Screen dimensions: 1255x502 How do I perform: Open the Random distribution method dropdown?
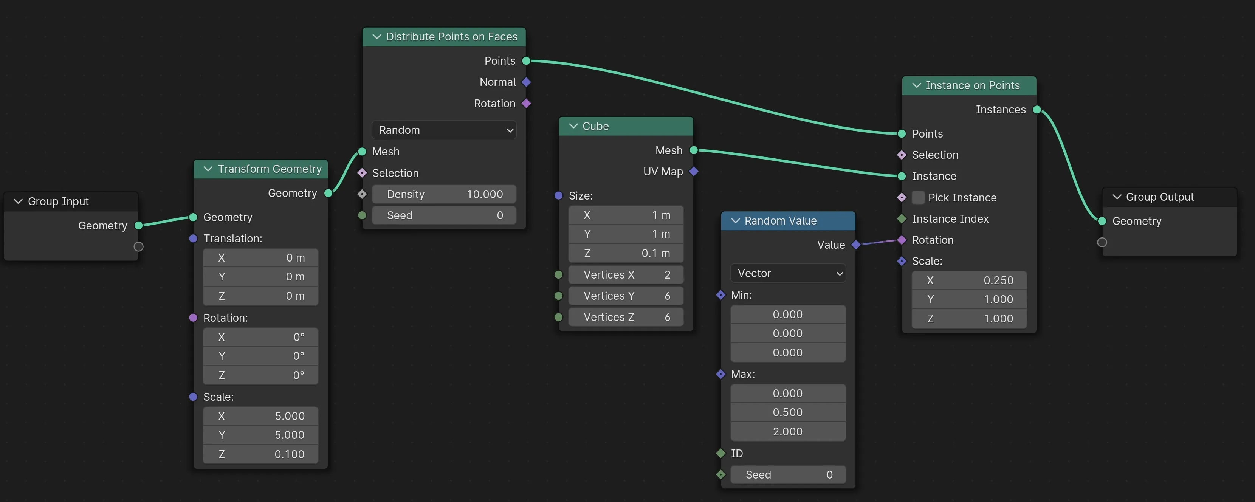443,130
